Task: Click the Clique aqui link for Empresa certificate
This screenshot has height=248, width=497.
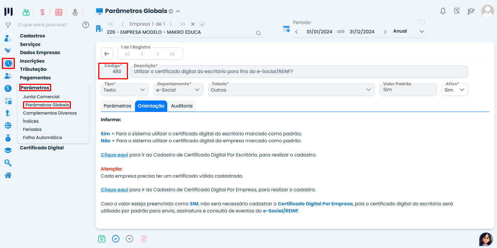Action: (115, 190)
